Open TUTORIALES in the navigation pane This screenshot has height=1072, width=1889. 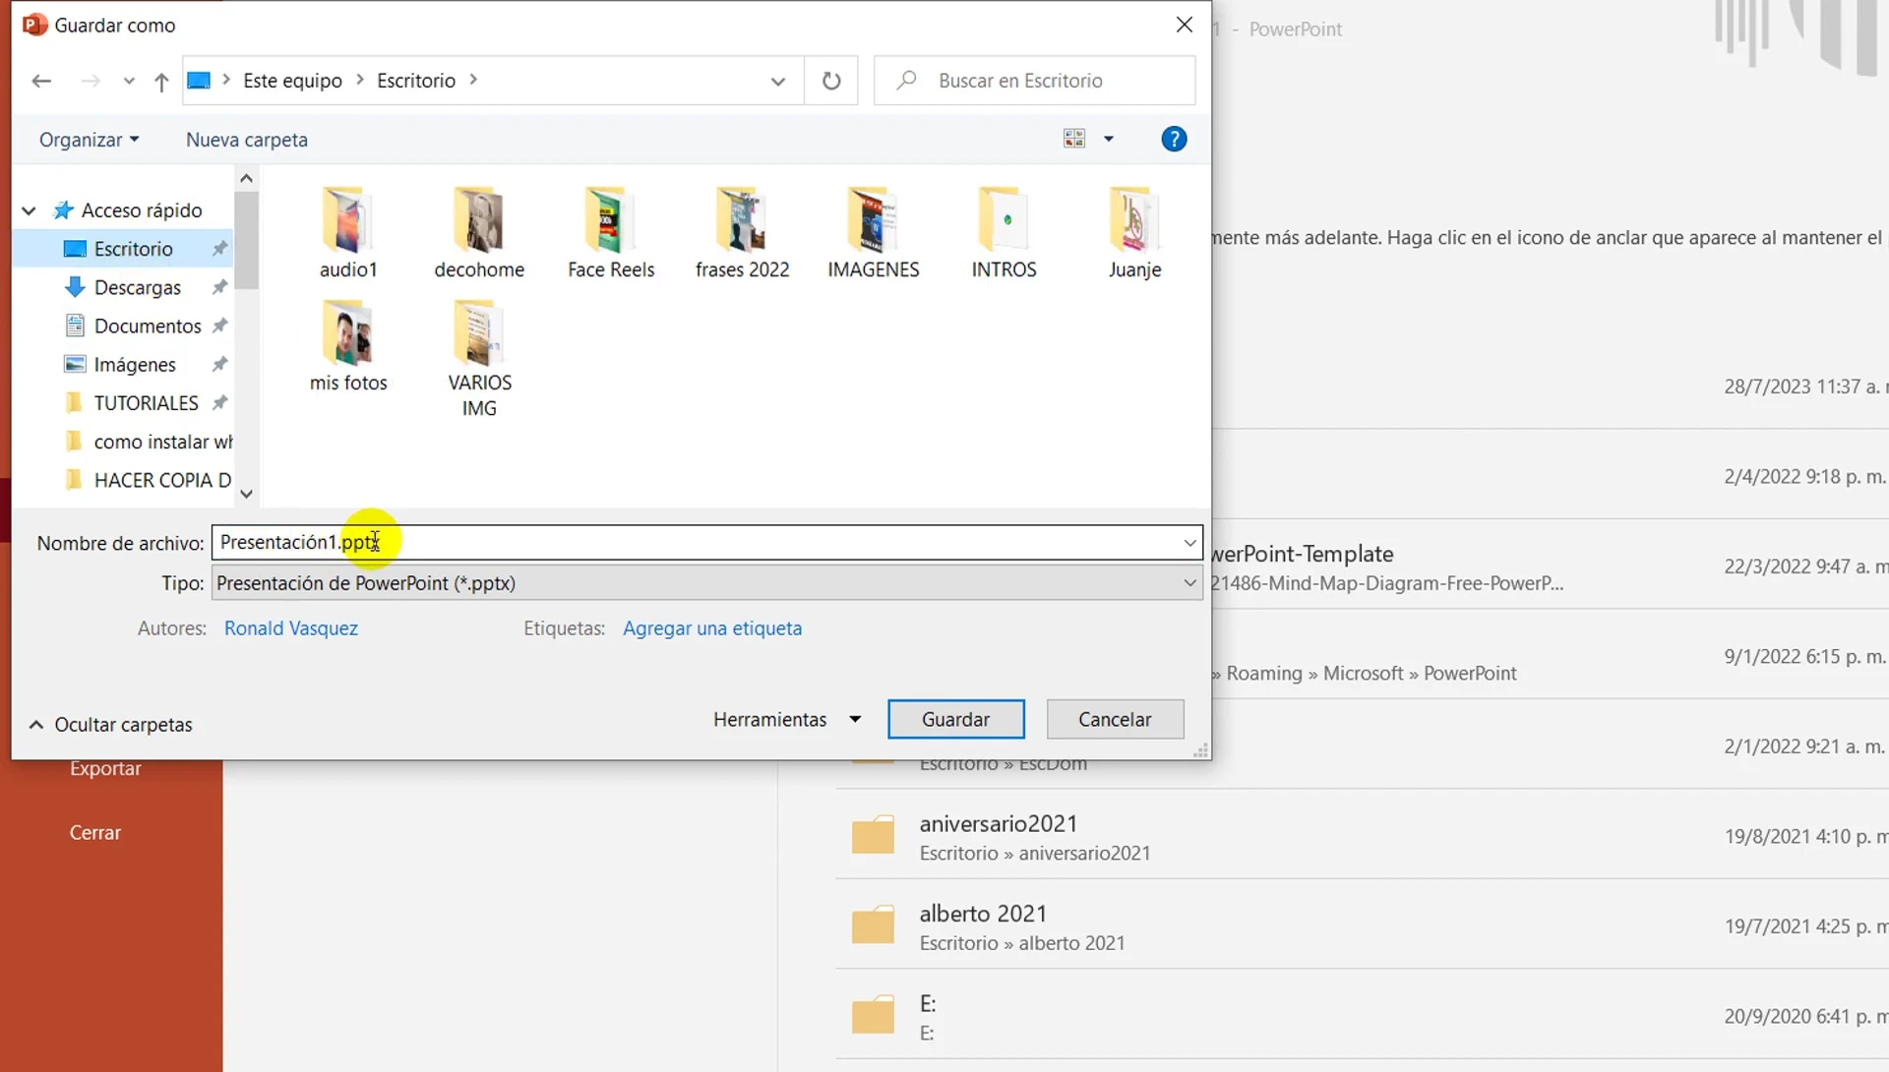tap(146, 403)
